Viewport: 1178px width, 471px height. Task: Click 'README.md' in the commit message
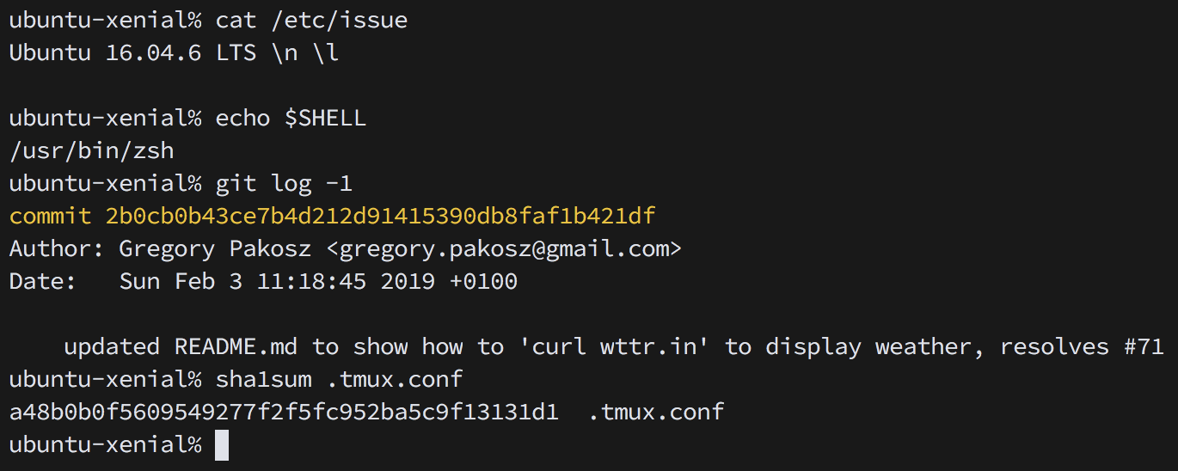pyautogui.click(x=236, y=346)
